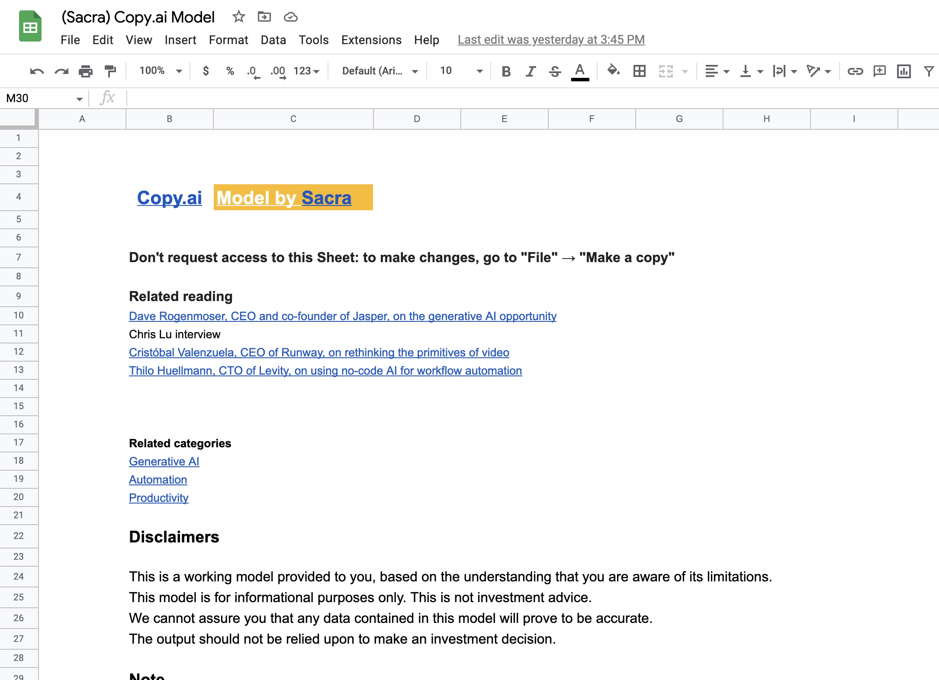Click the Undo arrow icon
939x680 pixels.
[x=37, y=71]
